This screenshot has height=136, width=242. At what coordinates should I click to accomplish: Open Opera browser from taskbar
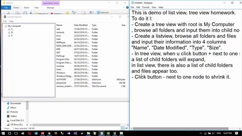tap(29, 133)
